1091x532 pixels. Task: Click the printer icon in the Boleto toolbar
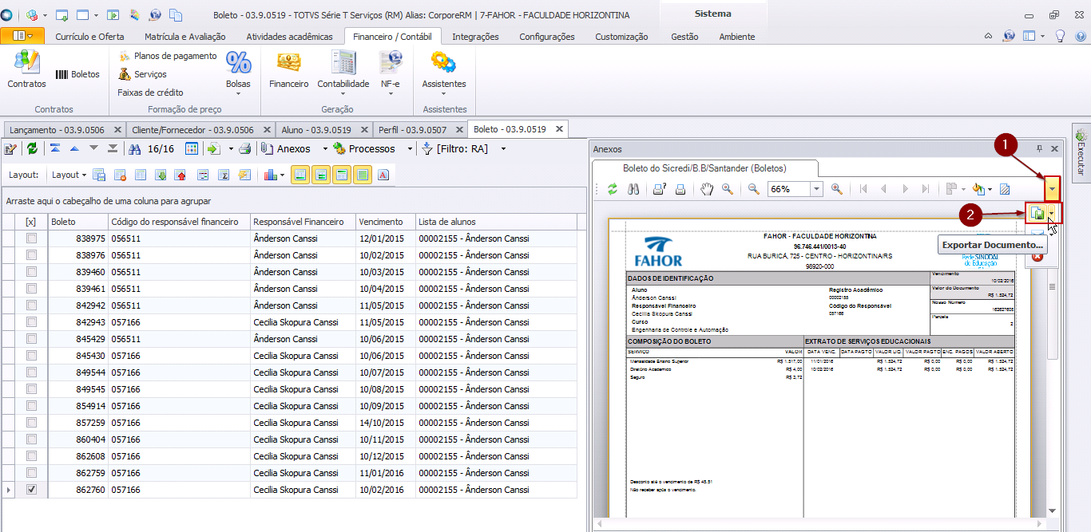245,148
